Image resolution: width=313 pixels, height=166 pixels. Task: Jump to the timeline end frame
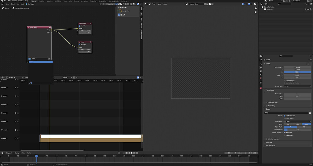137,153
